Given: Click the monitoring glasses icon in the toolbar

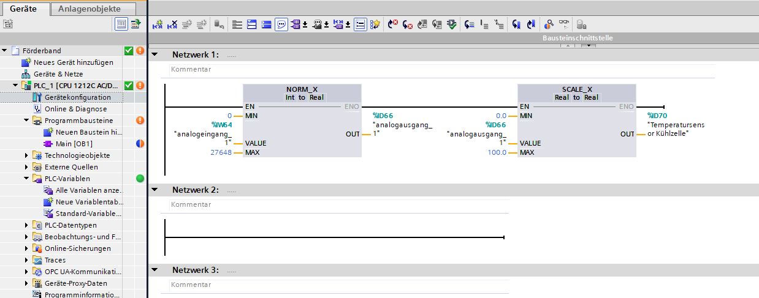Looking at the screenshot, I should 563,24.
